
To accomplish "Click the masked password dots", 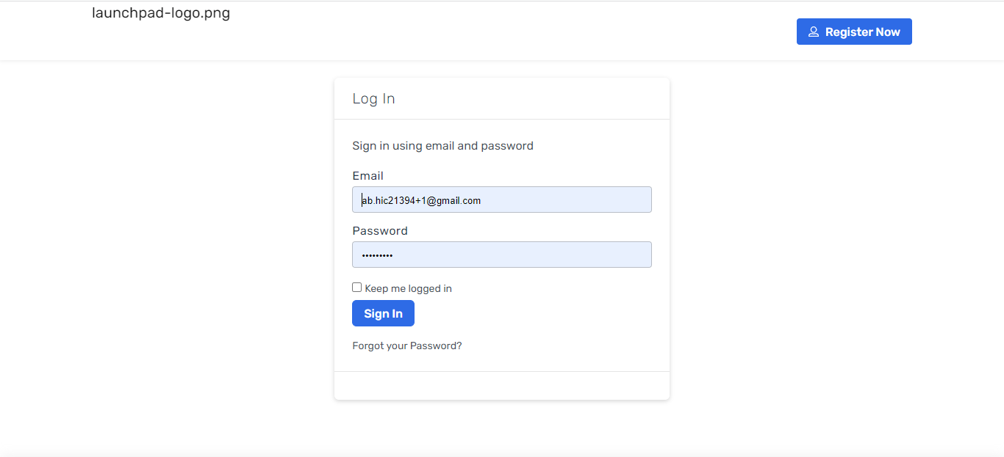I will (377, 255).
